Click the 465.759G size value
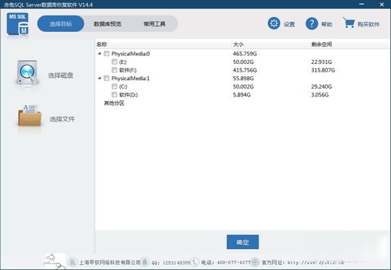 click(245, 53)
